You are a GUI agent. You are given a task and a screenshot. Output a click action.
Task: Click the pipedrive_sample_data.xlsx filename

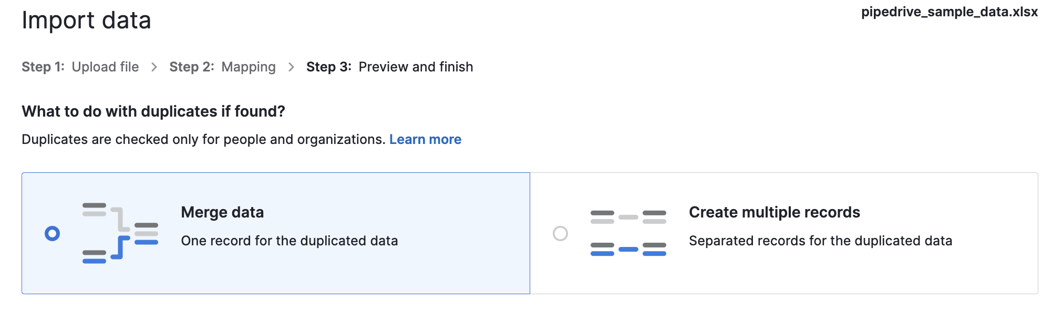(953, 12)
